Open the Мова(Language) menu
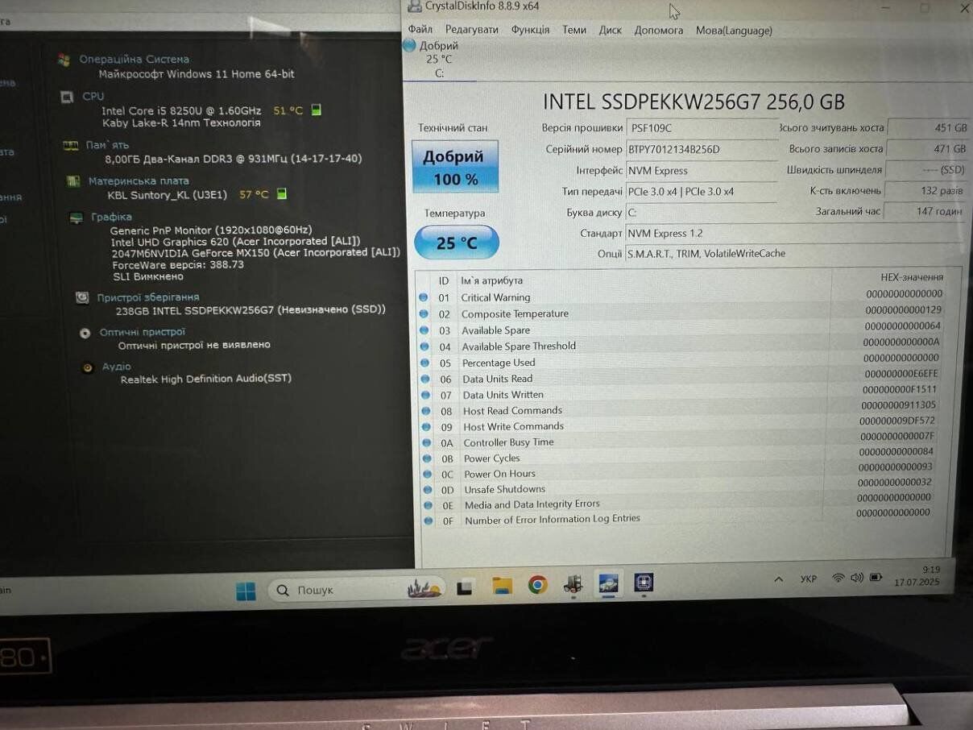 click(x=734, y=31)
